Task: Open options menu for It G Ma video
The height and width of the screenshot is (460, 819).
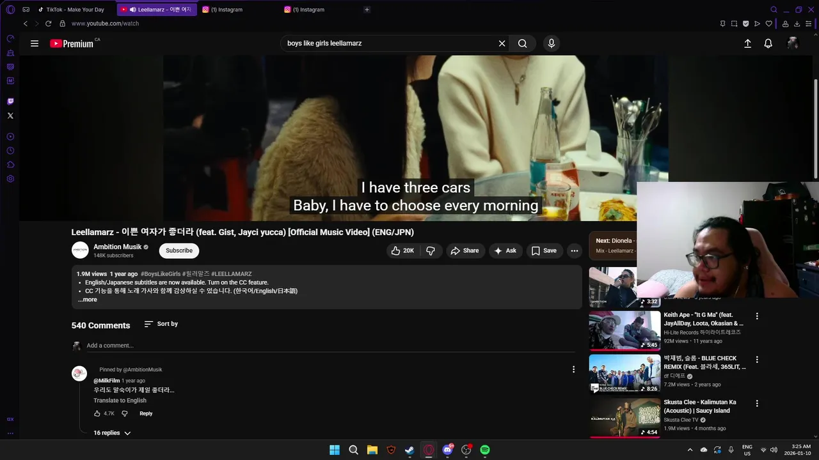Action: (x=757, y=316)
